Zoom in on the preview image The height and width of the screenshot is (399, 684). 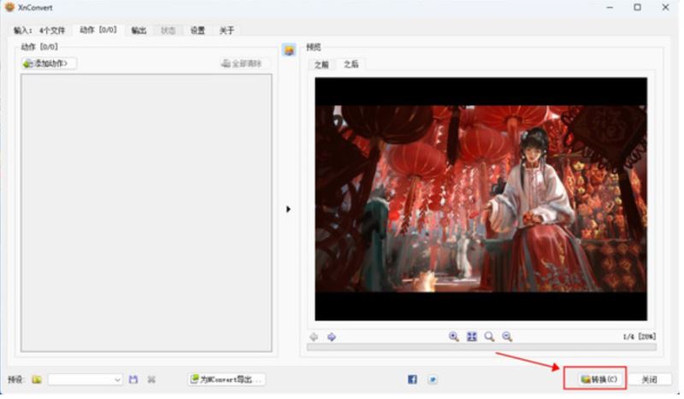click(454, 337)
